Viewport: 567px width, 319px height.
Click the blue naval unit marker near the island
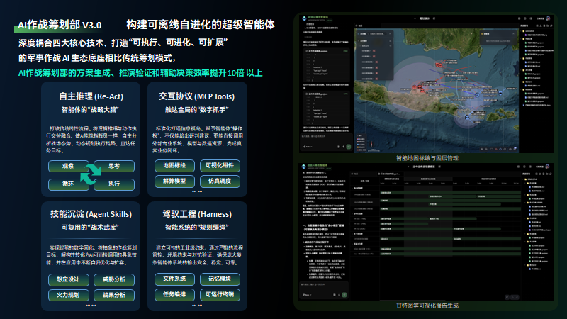[467, 117]
